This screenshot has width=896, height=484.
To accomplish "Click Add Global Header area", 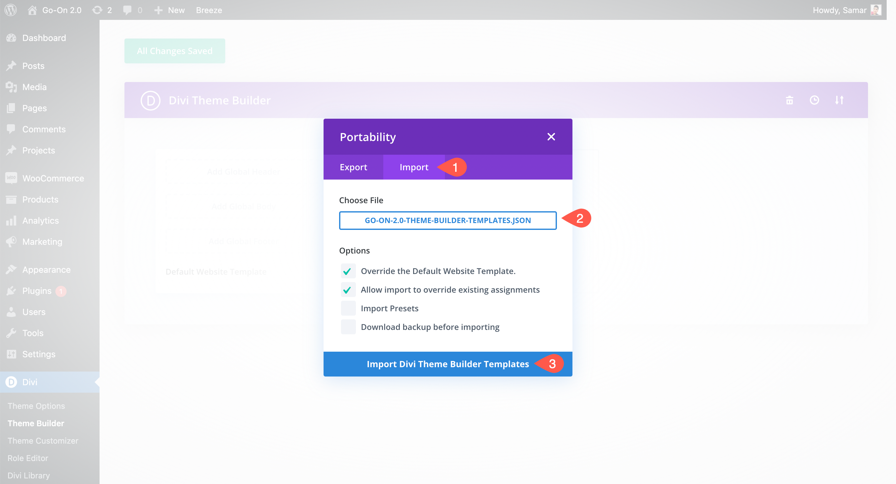I will click(244, 171).
